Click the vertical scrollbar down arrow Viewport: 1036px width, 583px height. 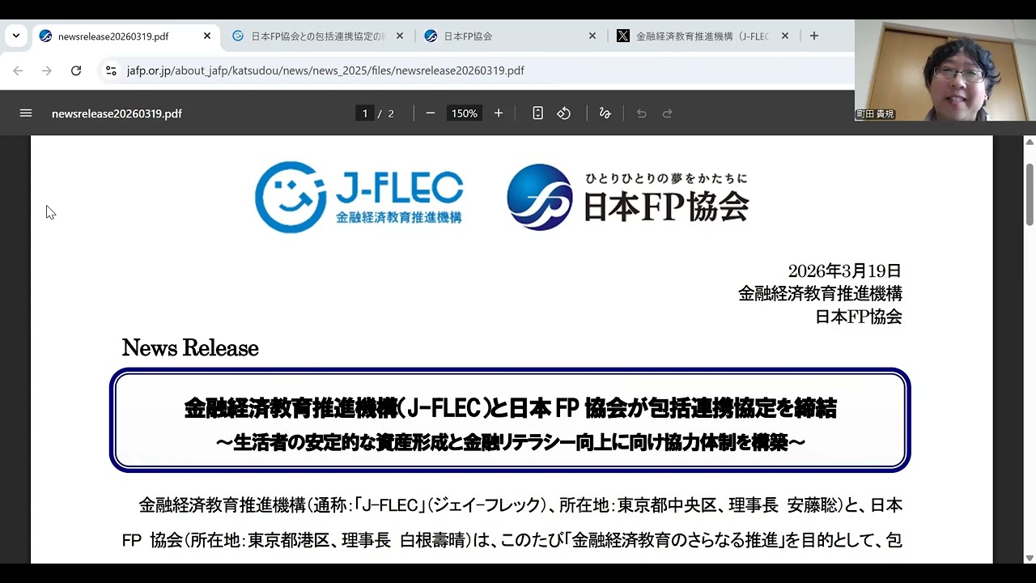click(1030, 557)
